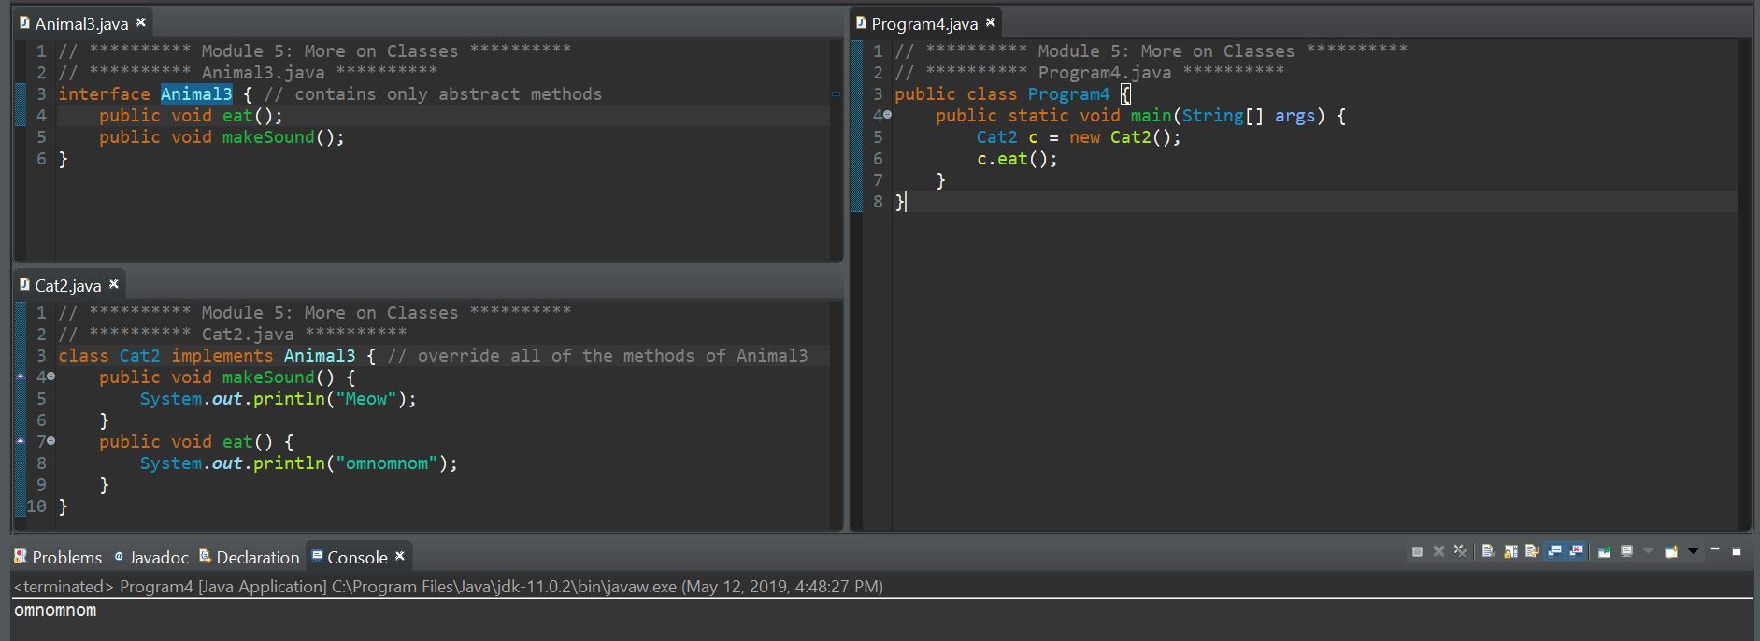
Task: Open the Open Console dropdown arrow
Action: [x=1693, y=551]
